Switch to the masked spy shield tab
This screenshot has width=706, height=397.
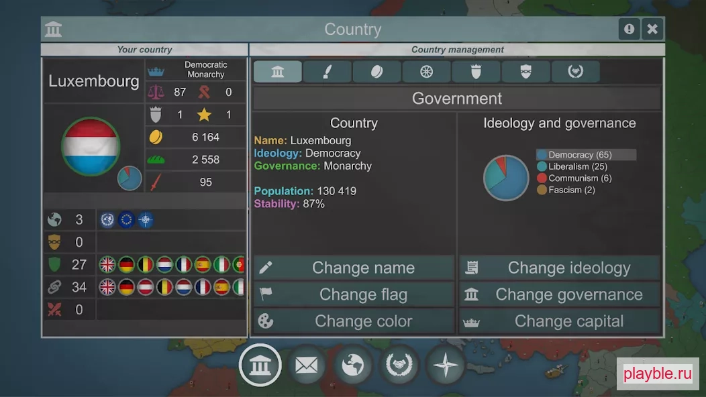click(x=525, y=72)
